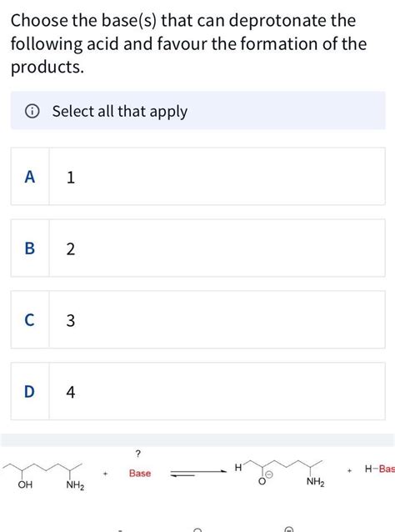Click the Select all that apply banner

(197, 111)
